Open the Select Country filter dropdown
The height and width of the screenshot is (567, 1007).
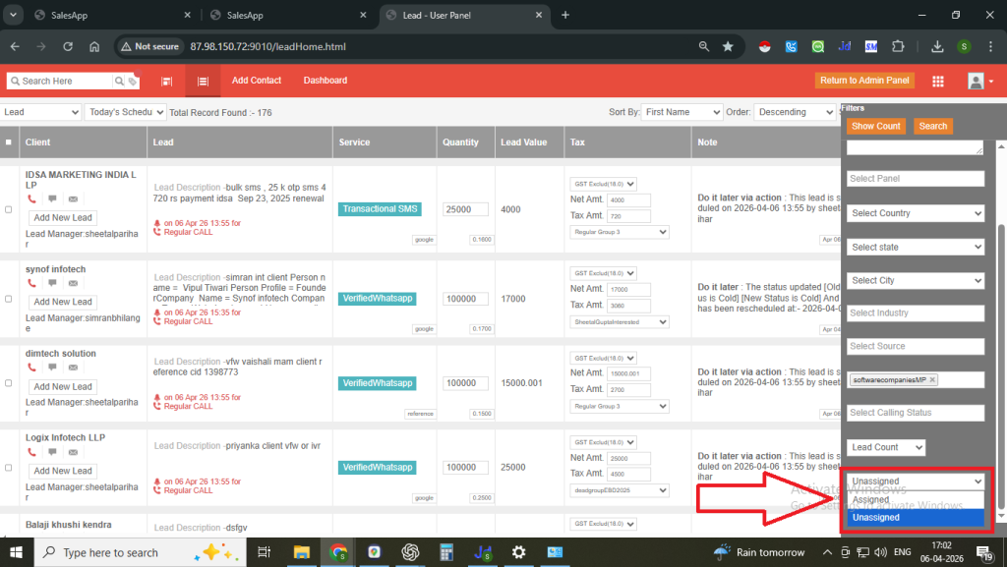(x=916, y=213)
